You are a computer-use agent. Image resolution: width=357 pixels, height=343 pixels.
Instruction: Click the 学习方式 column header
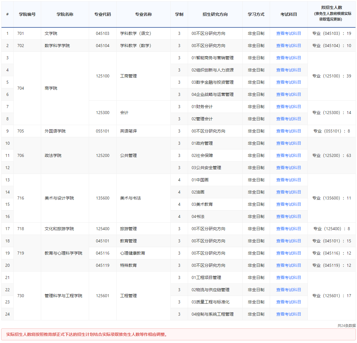click(256, 14)
